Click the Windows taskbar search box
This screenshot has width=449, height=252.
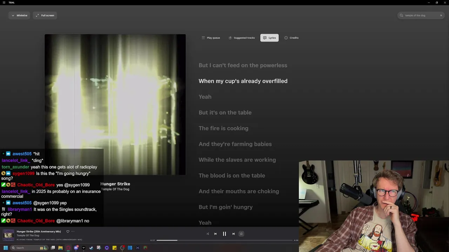coord(29,248)
